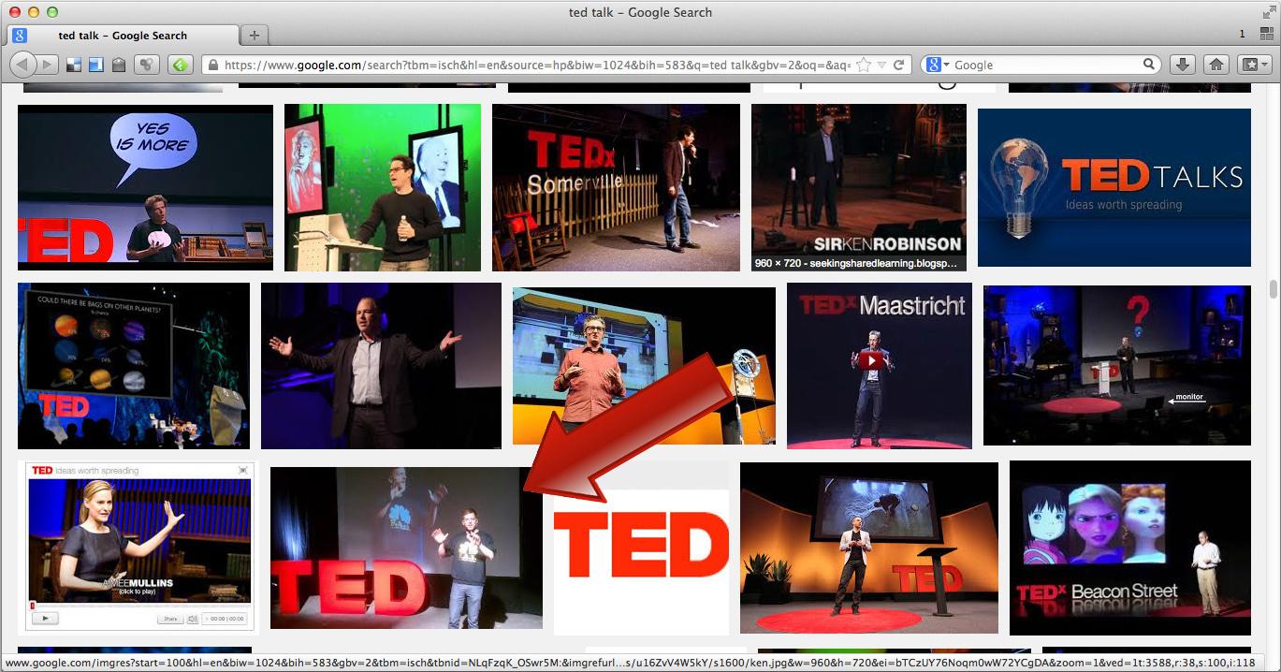This screenshot has width=1281, height=672.
Task: Open the stage thumbnail with question mark
Action: point(1117,366)
